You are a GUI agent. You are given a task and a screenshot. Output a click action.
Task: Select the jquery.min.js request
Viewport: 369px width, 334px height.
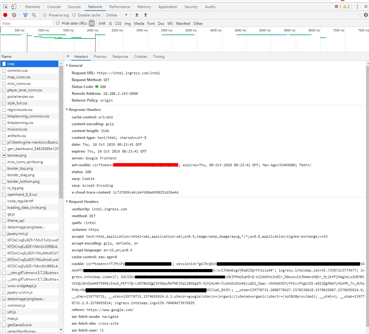click(29, 234)
